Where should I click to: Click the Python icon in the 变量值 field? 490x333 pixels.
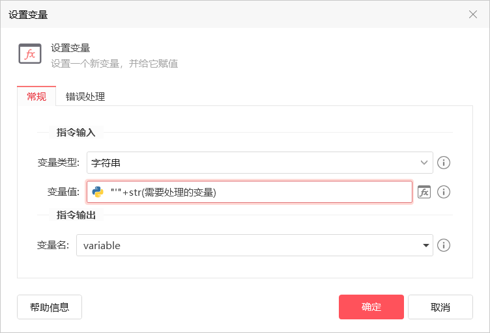[x=98, y=192]
